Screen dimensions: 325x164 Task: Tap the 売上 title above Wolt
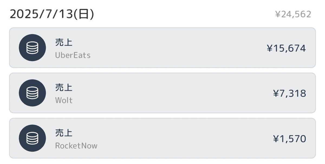[64, 88]
